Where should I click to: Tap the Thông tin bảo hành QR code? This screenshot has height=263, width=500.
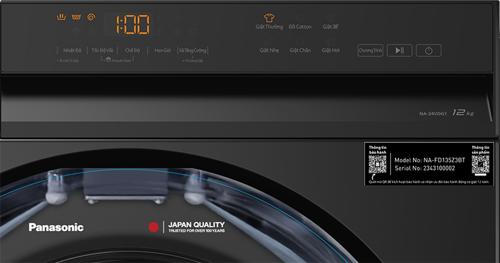pyautogui.click(x=378, y=164)
